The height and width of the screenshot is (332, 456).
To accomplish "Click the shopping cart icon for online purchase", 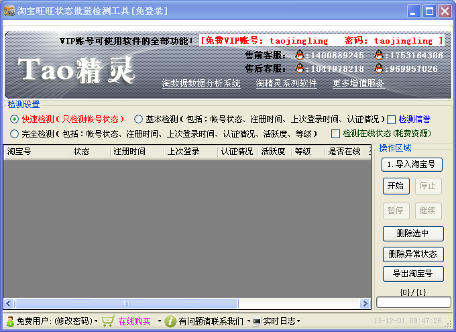I will pos(108,321).
